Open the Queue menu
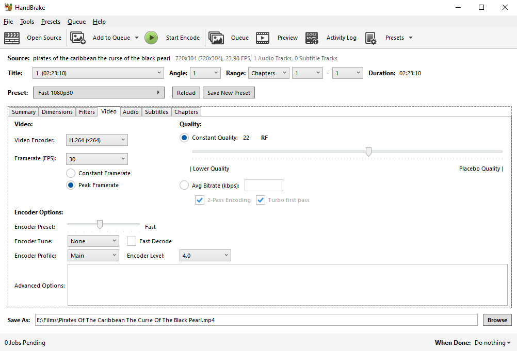This screenshot has height=351, width=517. (x=76, y=22)
